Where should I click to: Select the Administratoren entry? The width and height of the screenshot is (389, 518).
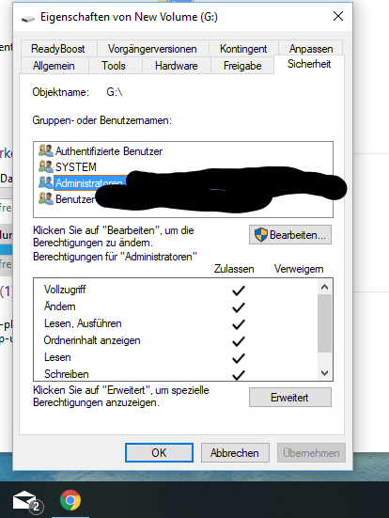coord(88,182)
